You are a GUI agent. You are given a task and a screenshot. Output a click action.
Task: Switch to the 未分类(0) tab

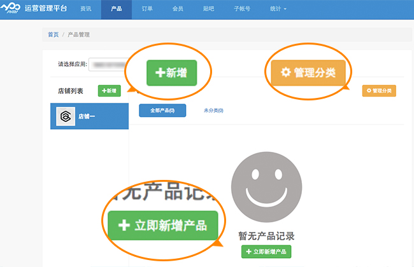pyautogui.click(x=213, y=111)
